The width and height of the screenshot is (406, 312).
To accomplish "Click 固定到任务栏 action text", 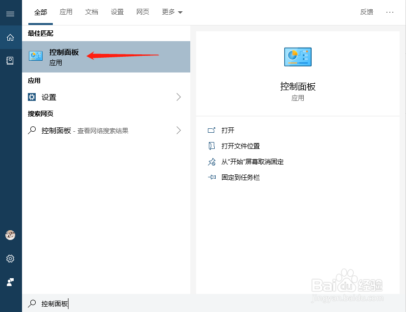I will pos(241,177).
